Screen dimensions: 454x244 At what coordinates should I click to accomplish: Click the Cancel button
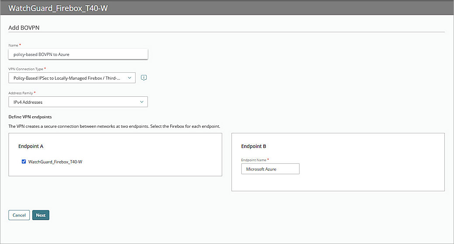coord(19,215)
